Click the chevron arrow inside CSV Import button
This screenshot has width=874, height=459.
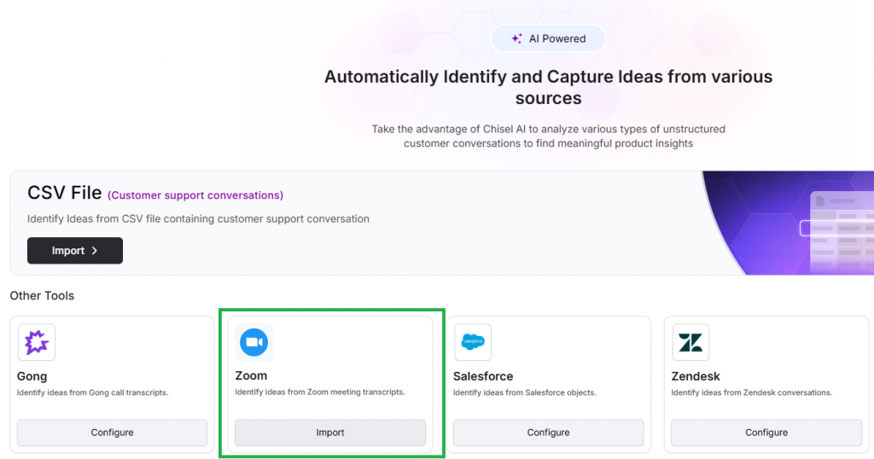pos(95,251)
